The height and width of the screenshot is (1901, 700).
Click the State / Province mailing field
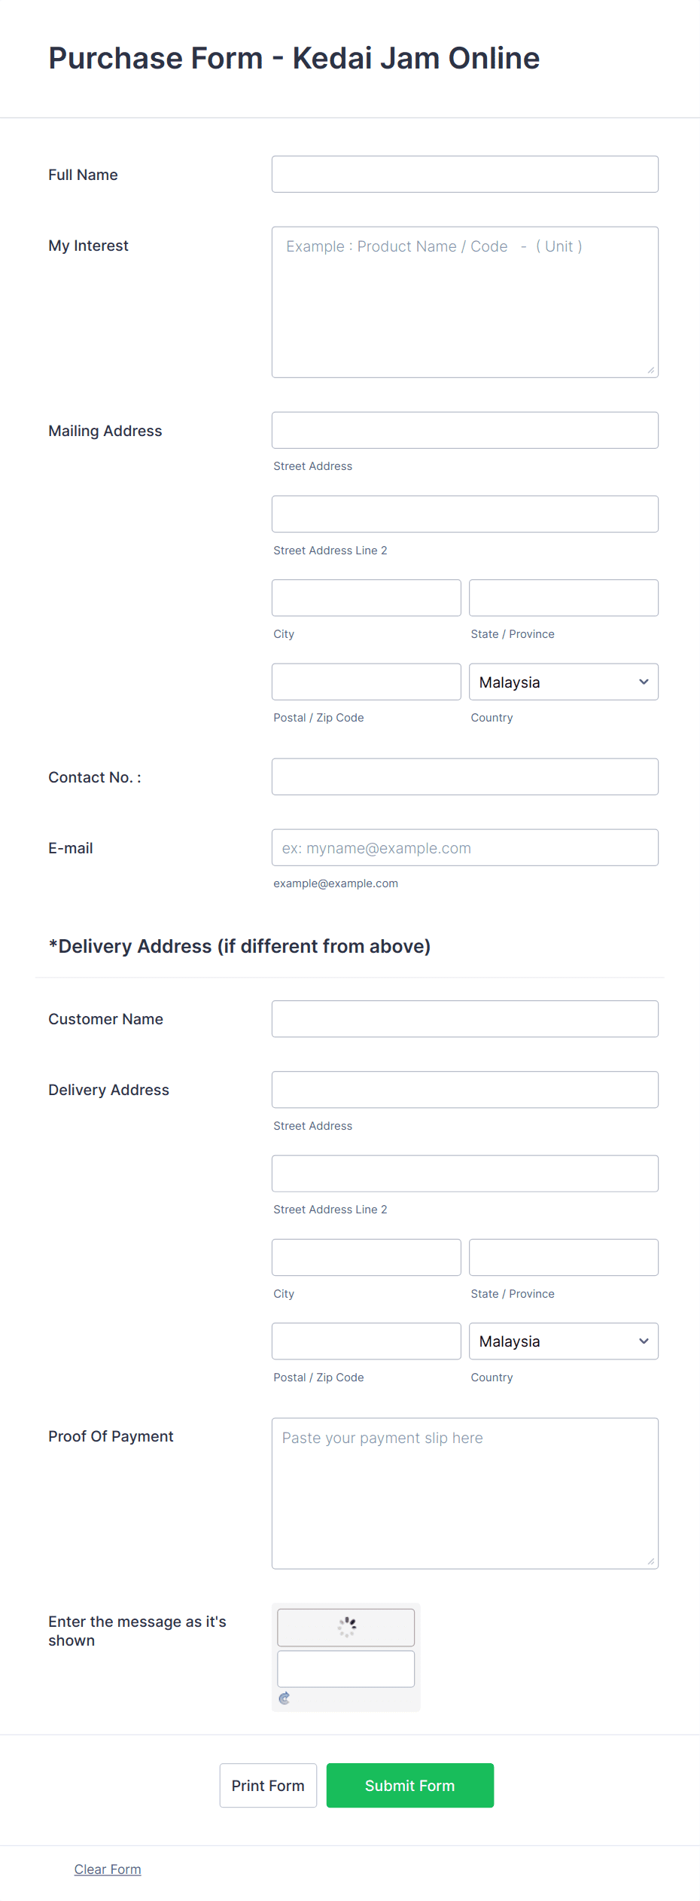tap(563, 597)
